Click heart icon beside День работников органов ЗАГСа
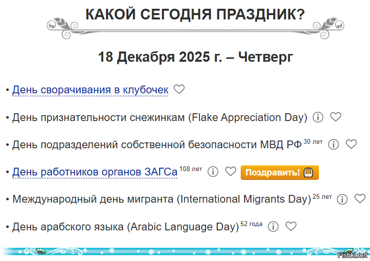 (x=230, y=172)
